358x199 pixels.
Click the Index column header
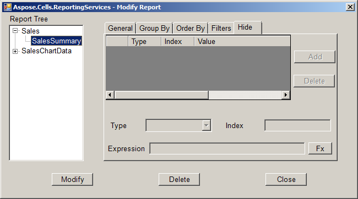[x=178, y=41]
